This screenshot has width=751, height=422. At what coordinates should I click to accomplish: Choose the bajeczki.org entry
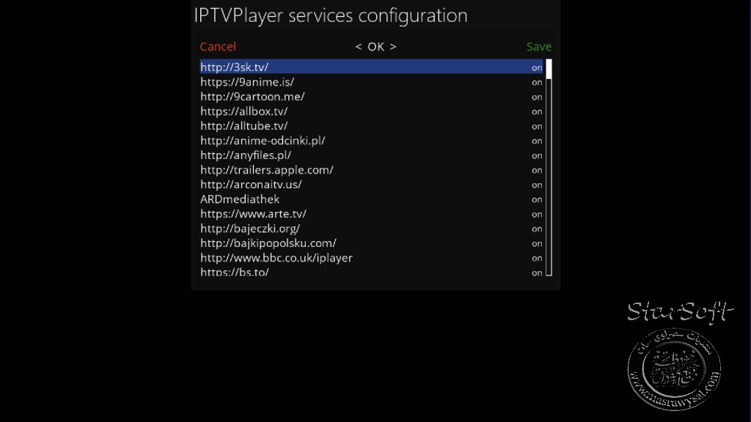(371, 229)
